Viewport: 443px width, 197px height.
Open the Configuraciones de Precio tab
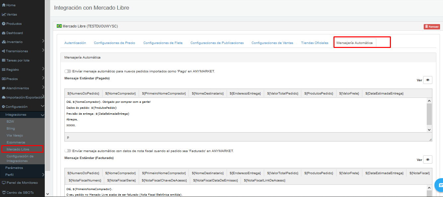[114, 43]
